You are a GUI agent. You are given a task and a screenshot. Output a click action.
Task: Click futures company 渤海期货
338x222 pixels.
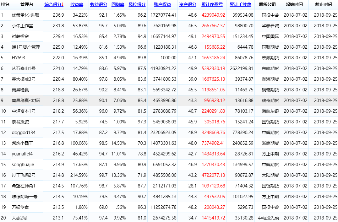point(270,79)
